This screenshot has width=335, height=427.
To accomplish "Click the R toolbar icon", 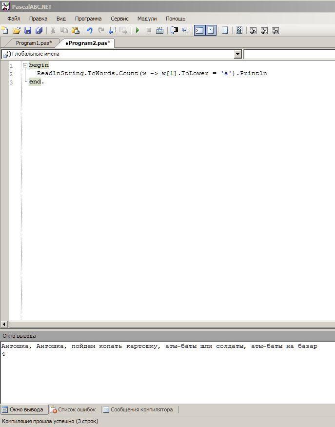I will (x=276, y=30).
